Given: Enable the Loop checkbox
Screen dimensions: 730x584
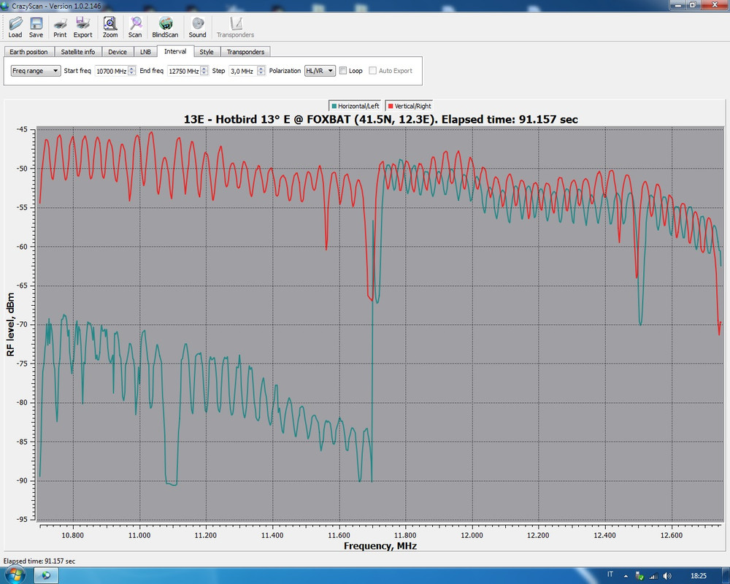Looking at the screenshot, I should [x=343, y=71].
